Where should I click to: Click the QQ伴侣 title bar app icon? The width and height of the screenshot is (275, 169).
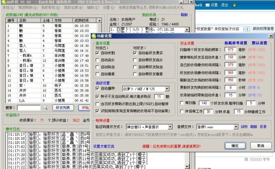(3, 2)
